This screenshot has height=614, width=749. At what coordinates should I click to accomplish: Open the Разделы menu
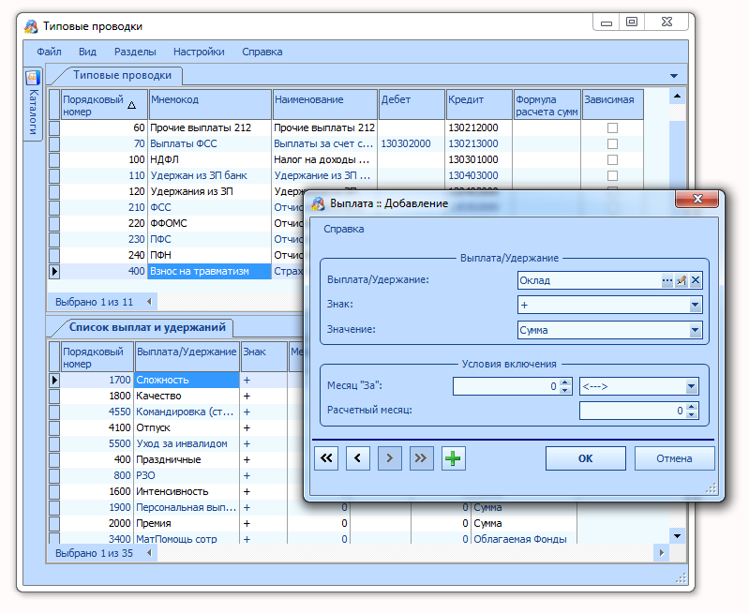coord(135,52)
